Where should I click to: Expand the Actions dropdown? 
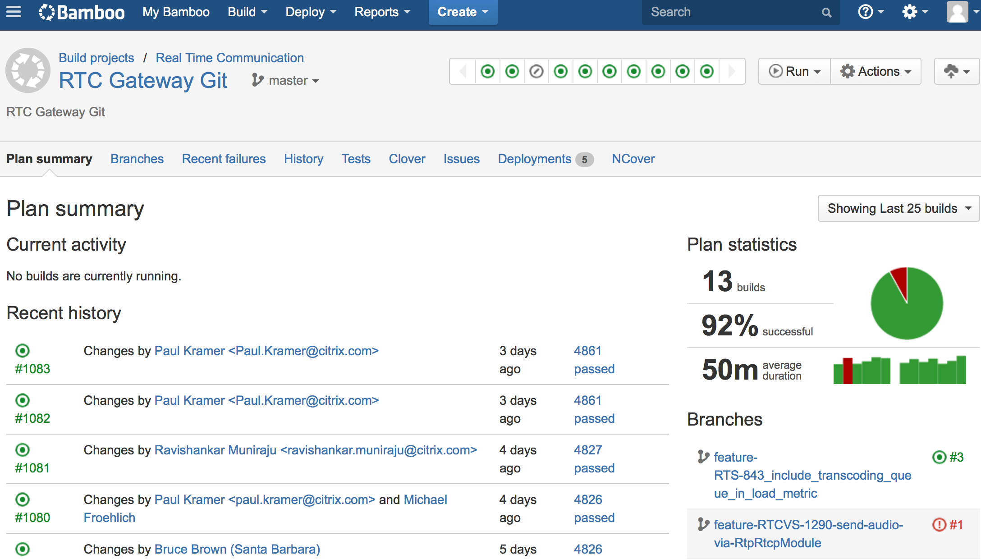(x=876, y=71)
